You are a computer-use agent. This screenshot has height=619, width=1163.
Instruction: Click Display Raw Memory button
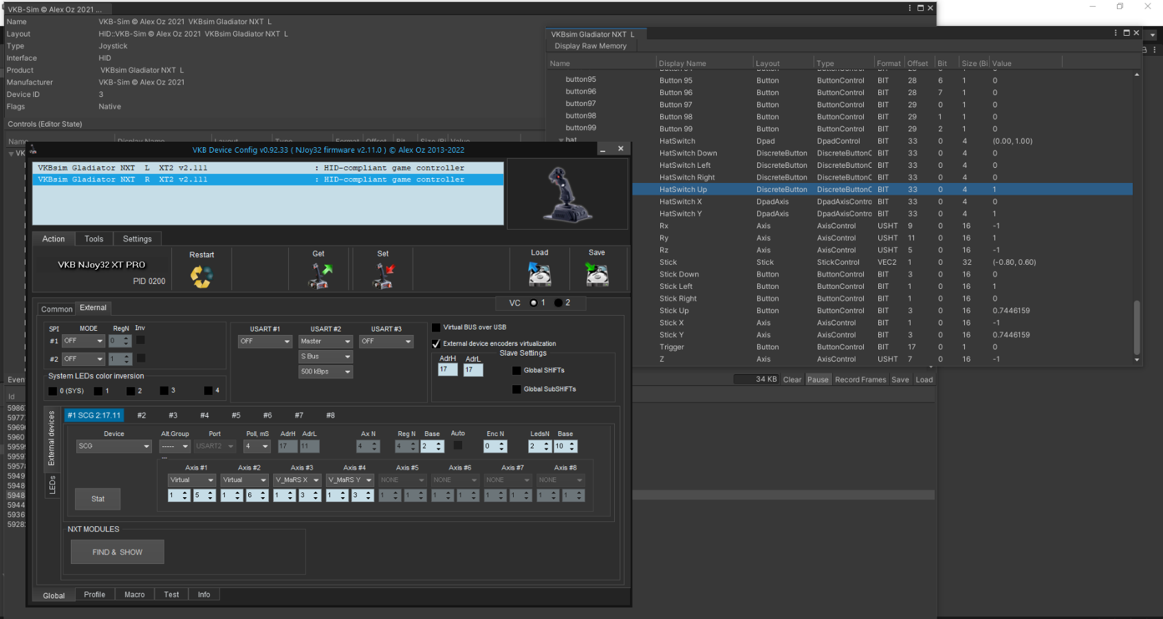[x=591, y=46]
